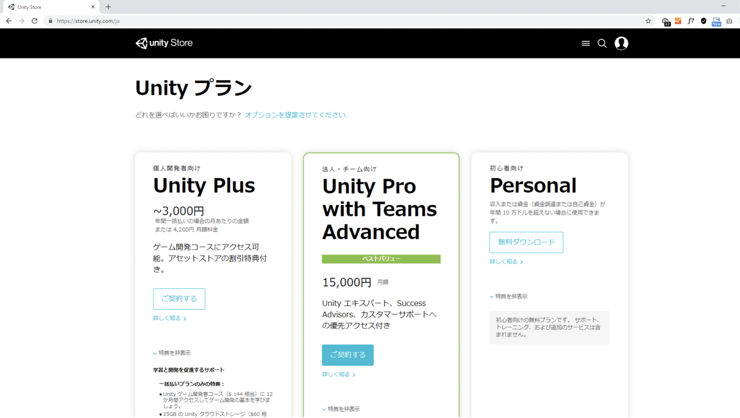Collapse 特典を非表示 in Unity Plus card
Screen dimensions: 740x418
coord(172,353)
